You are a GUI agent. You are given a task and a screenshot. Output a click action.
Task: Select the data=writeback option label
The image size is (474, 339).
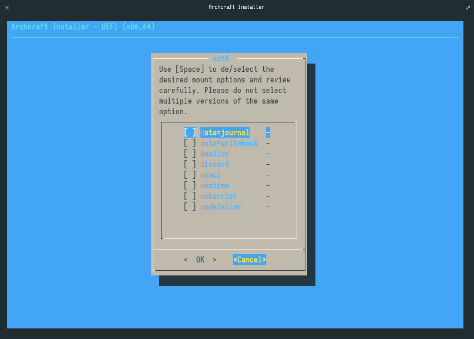(x=229, y=143)
